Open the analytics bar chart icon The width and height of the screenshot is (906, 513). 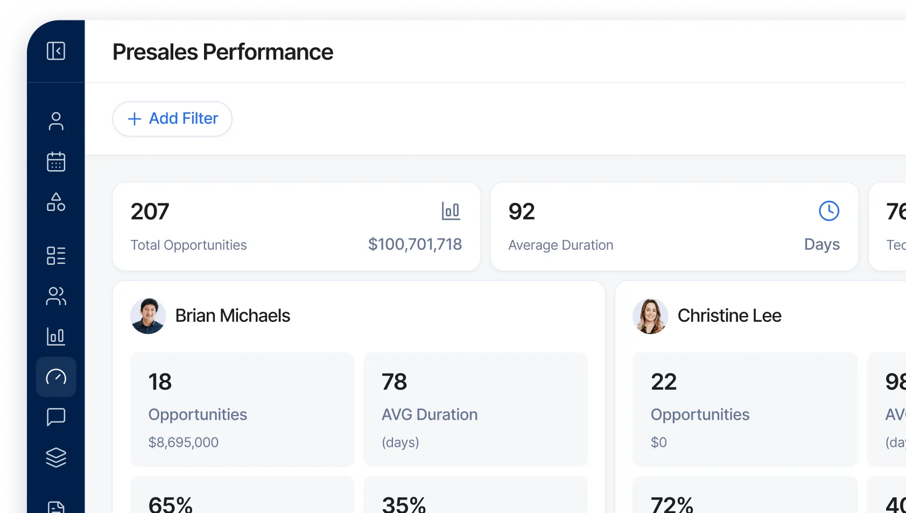[56, 337]
